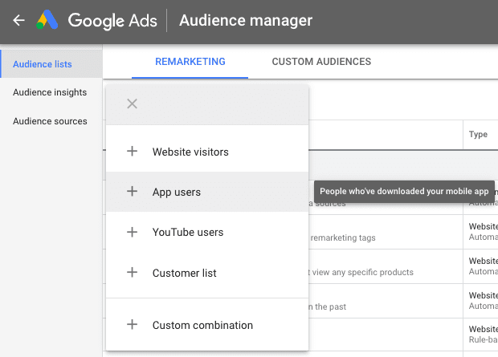Select Audience lists in the sidebar
Image resolution: width=498 pixels, height=357 pixels.
(42, 64)
